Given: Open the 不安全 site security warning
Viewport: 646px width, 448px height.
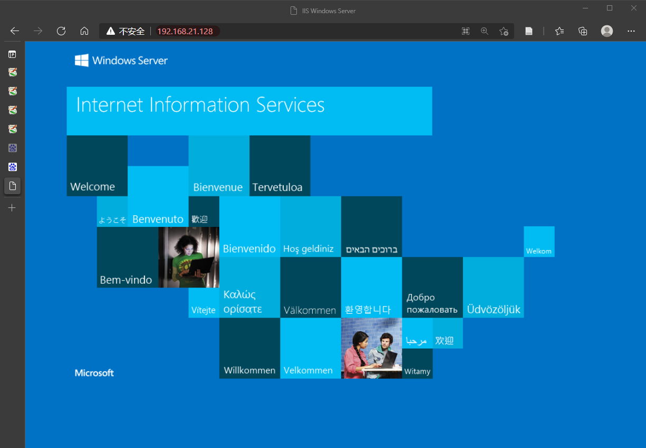Looking at the screenshot, I should tap(126, 31).
